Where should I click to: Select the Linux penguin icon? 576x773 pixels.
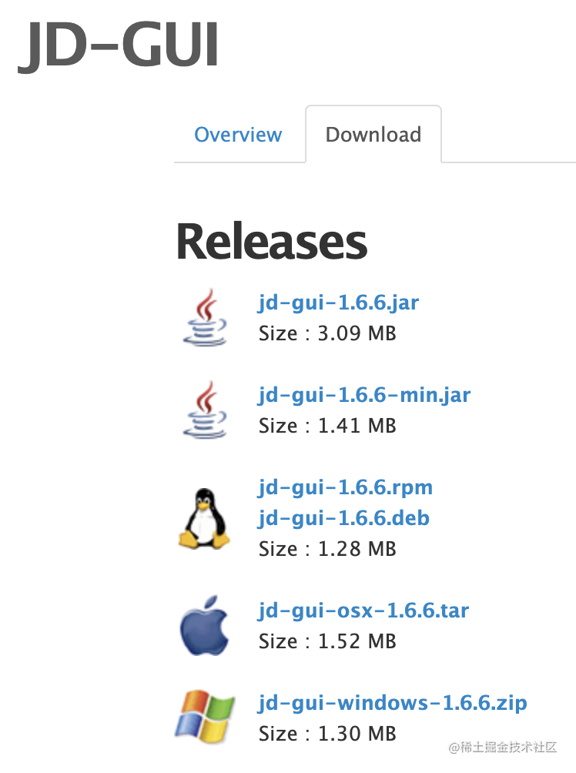[205, 518]
